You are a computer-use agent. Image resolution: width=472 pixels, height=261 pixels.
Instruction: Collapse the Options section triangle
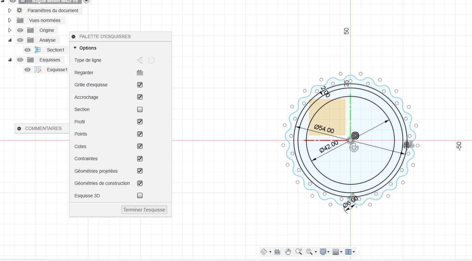tap(75, 48)
